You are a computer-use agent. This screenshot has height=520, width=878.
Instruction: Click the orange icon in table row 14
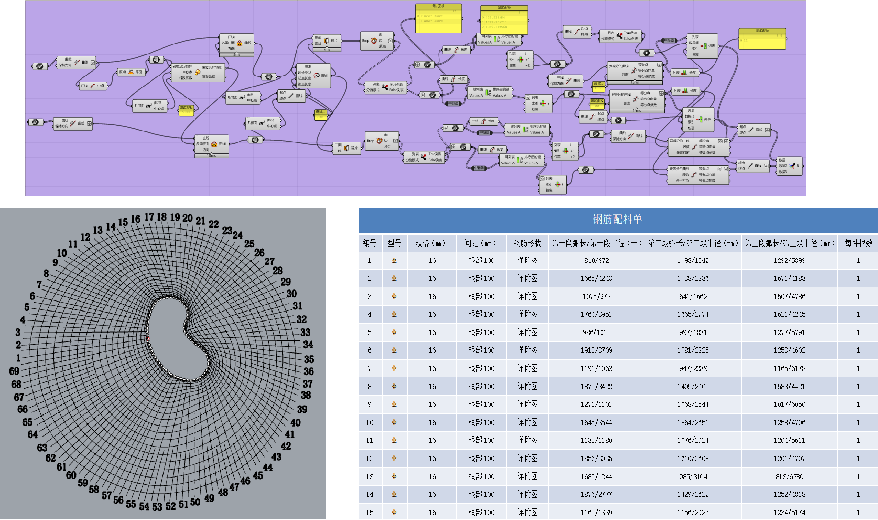[x=394, y=494]
